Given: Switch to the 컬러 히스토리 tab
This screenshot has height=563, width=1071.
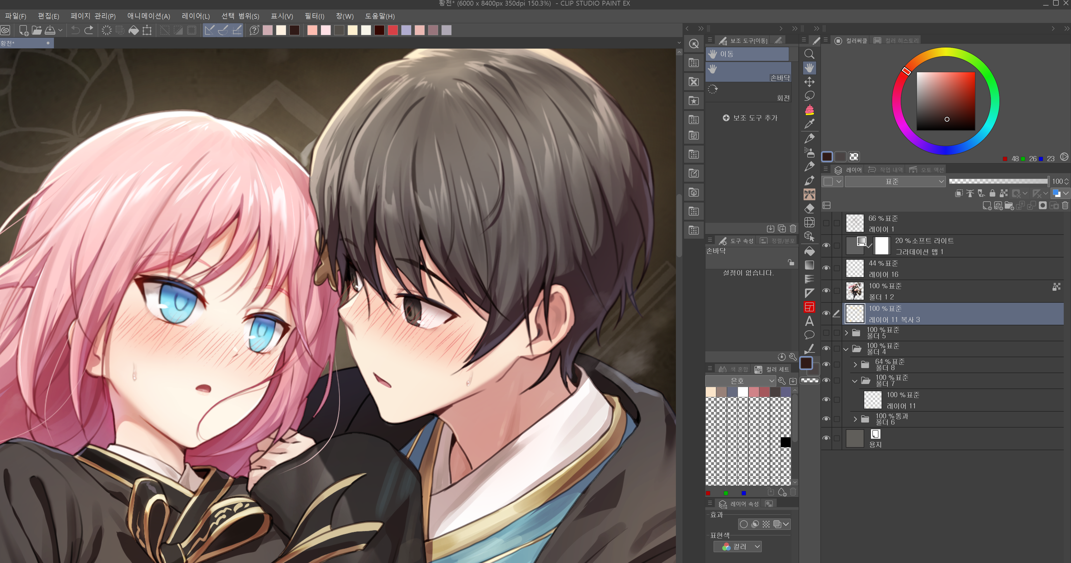Looking at the screenshot, I should coord(897,40).
